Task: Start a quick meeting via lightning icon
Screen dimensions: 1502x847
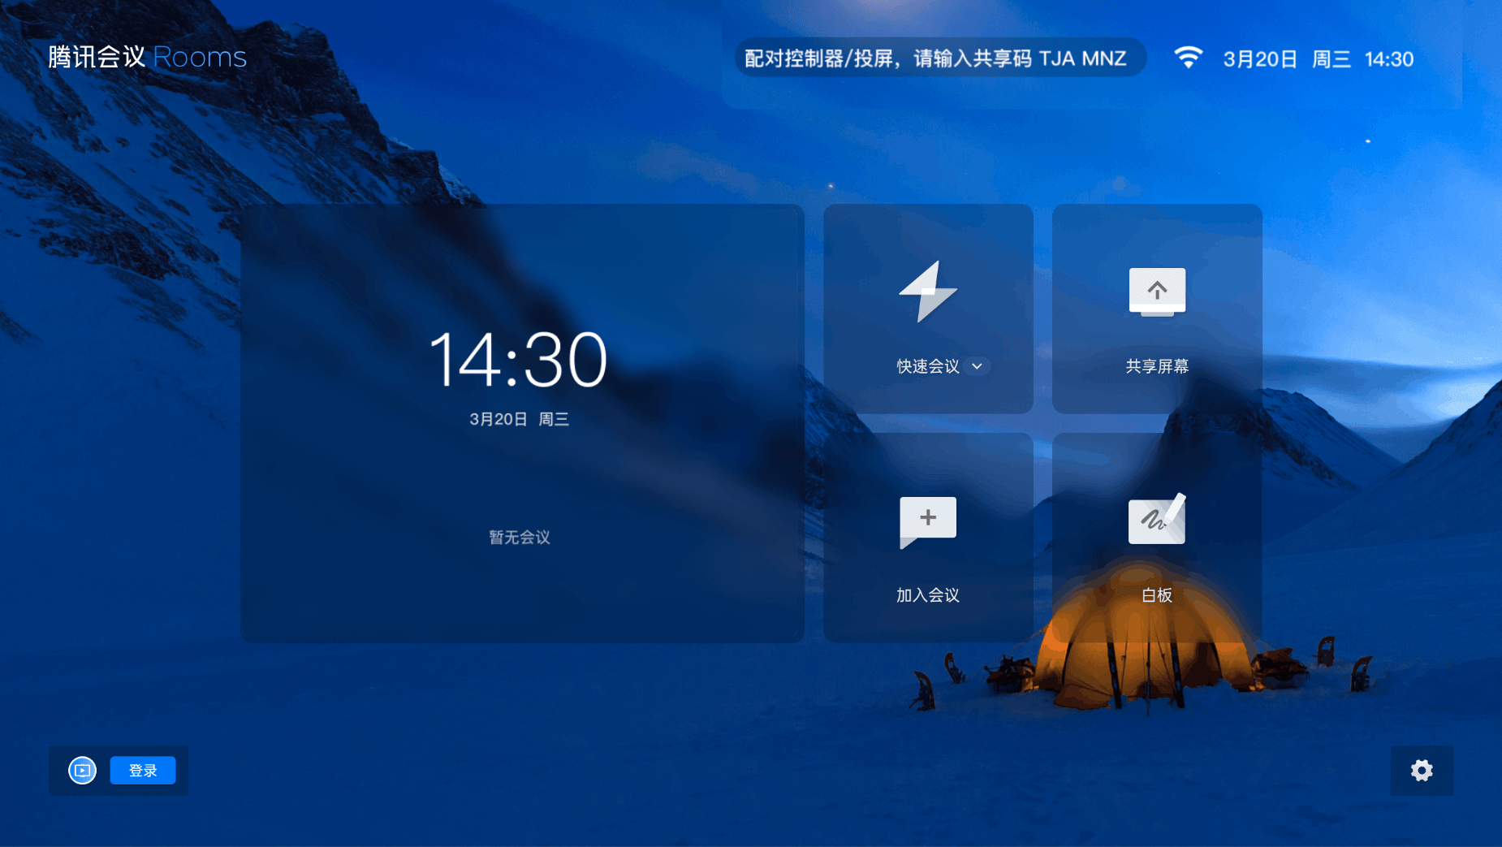Action: click(x=928, y=292)
